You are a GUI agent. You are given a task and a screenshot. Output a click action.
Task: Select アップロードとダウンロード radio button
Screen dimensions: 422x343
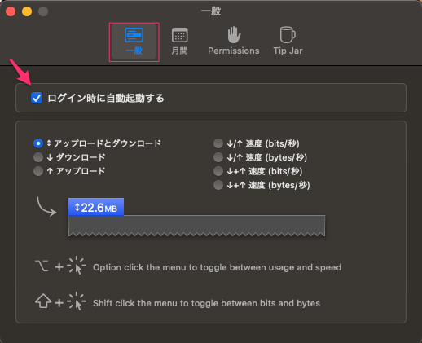pyautogui.click(x=38, y=143)
